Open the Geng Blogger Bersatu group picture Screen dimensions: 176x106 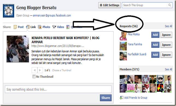8,11
